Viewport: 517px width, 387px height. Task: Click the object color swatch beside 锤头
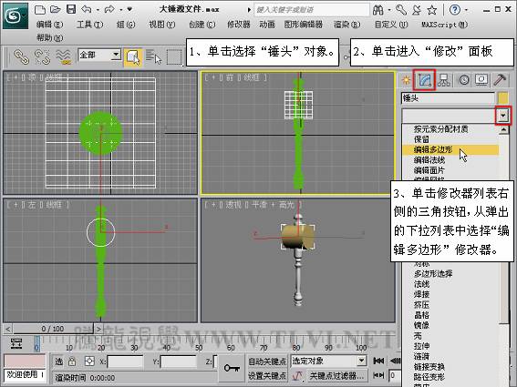click(x=503, y=98)
